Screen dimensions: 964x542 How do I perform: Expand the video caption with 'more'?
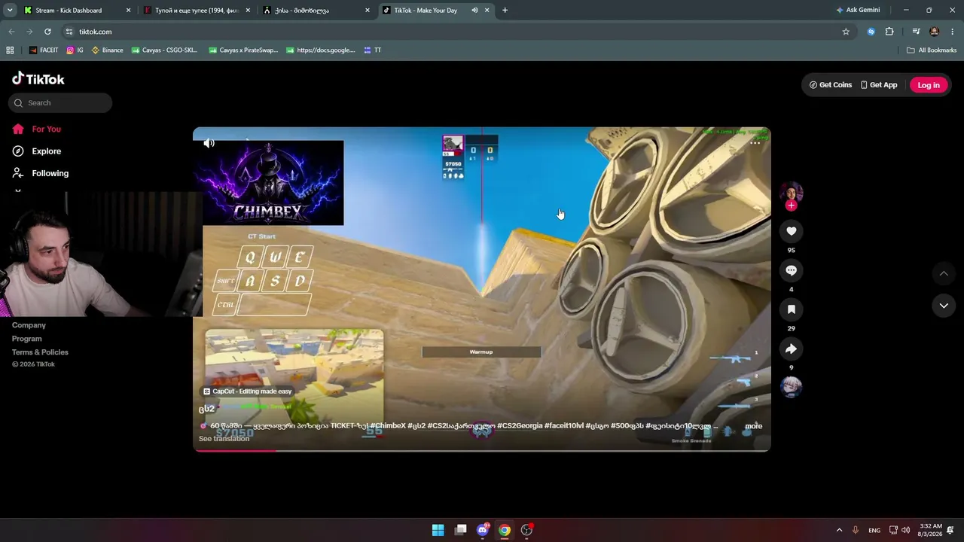click(753, 426)
